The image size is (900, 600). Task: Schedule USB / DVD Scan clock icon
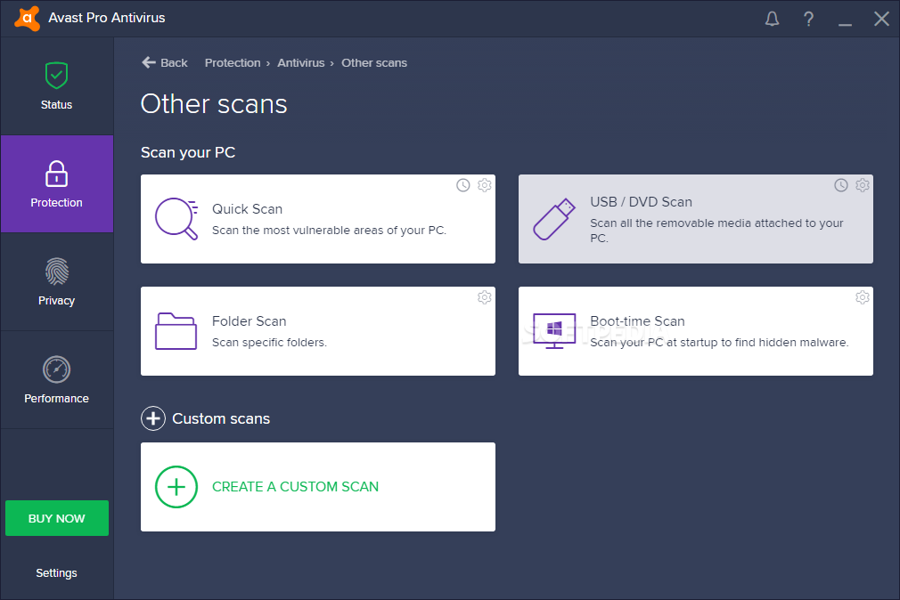pos(841,185)
